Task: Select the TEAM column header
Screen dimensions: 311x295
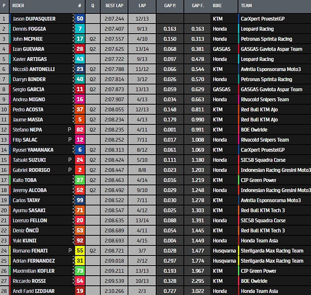Action: coord(246,6)
